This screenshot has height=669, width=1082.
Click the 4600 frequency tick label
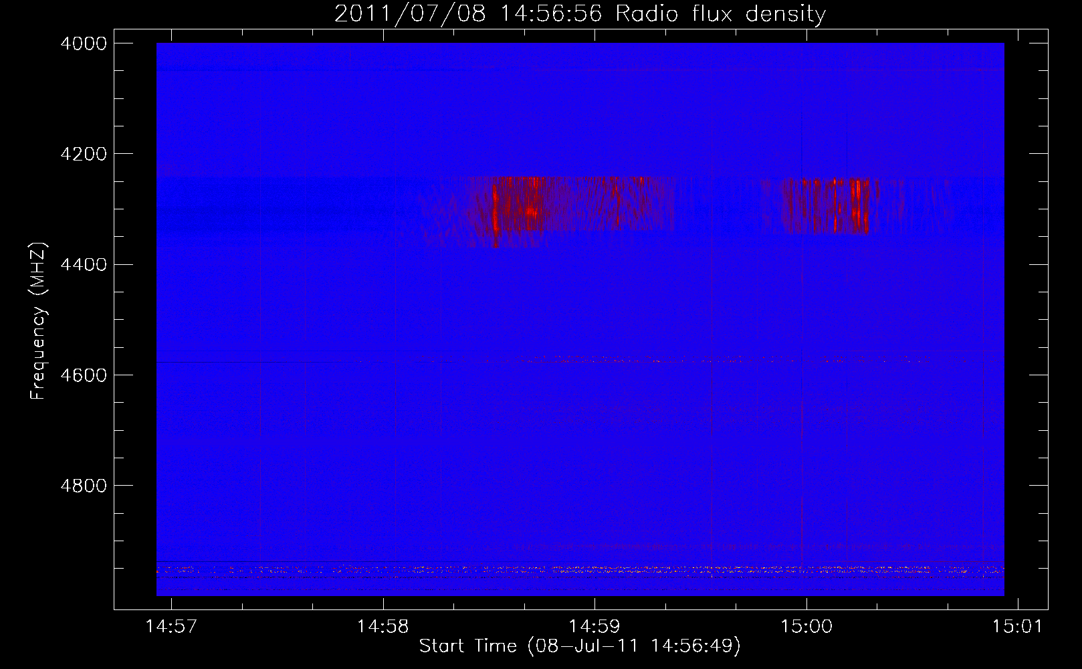point(84,375)
